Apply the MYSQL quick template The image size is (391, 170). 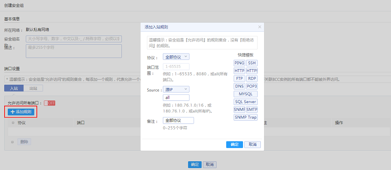tap(246, 94)
